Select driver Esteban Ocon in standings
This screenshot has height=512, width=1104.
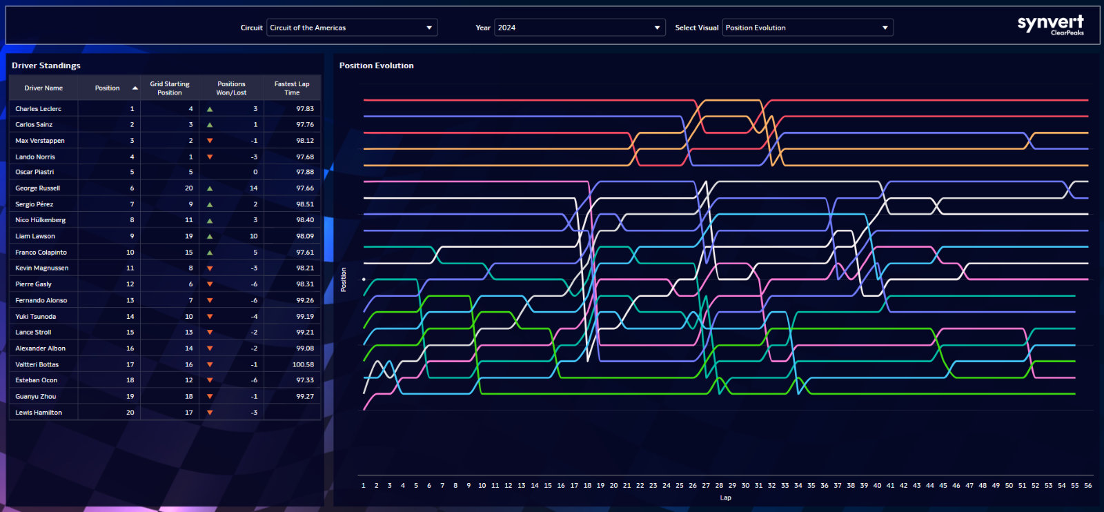click(37, 380)
